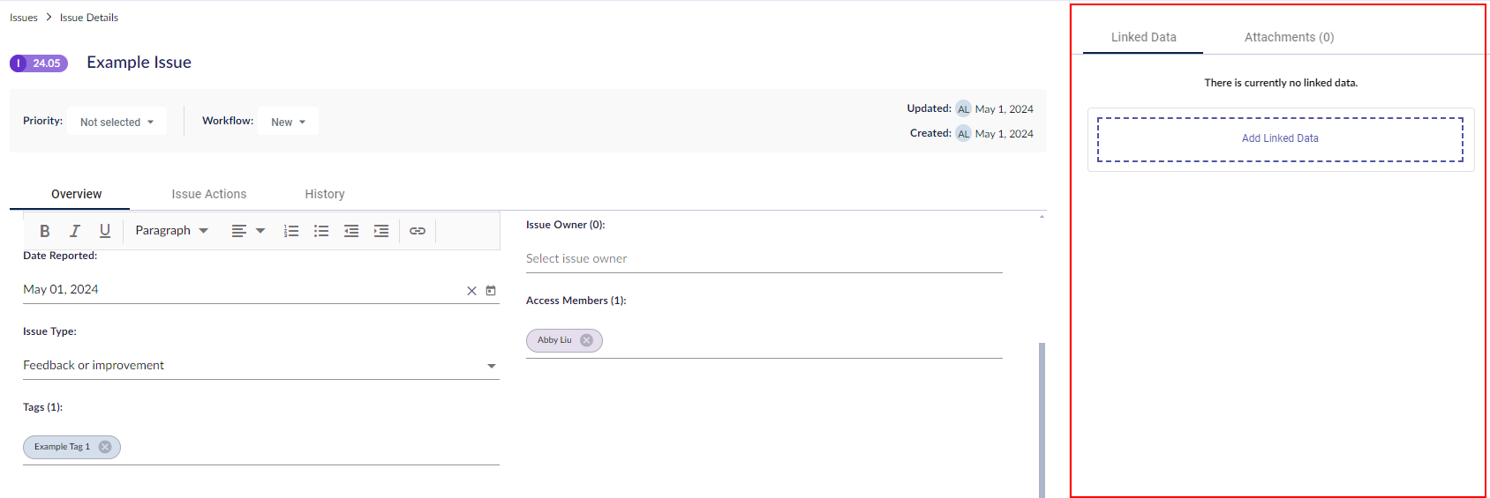Screen dimensions: 1490x498
Task: Increase indent in text editor
Action: click(381, 231)
